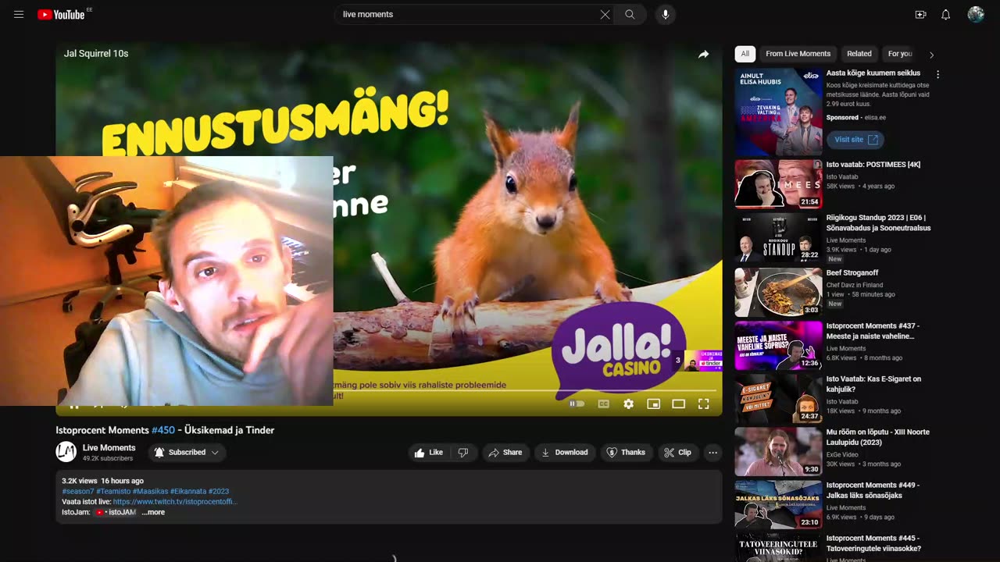The image size is (1000, 562).
Task: Dislike the video
Action: coord(463,452)
